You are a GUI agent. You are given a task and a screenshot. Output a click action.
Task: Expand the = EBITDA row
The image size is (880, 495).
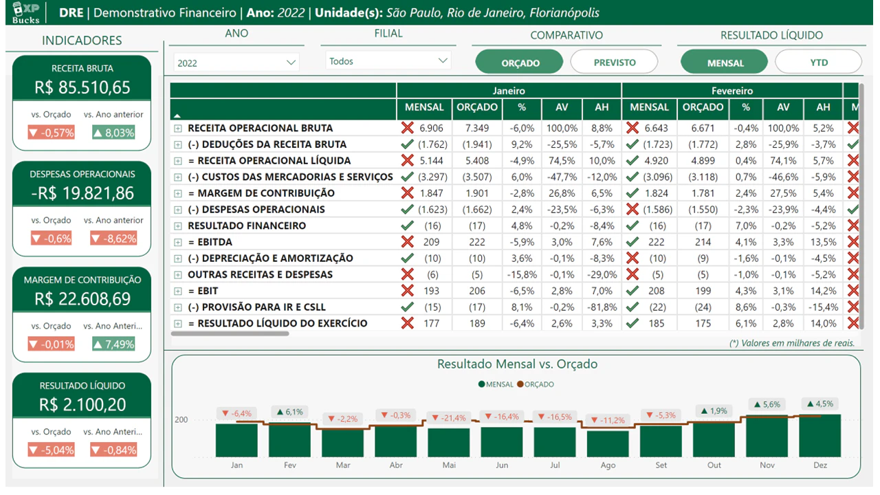(x=178, y=242)
